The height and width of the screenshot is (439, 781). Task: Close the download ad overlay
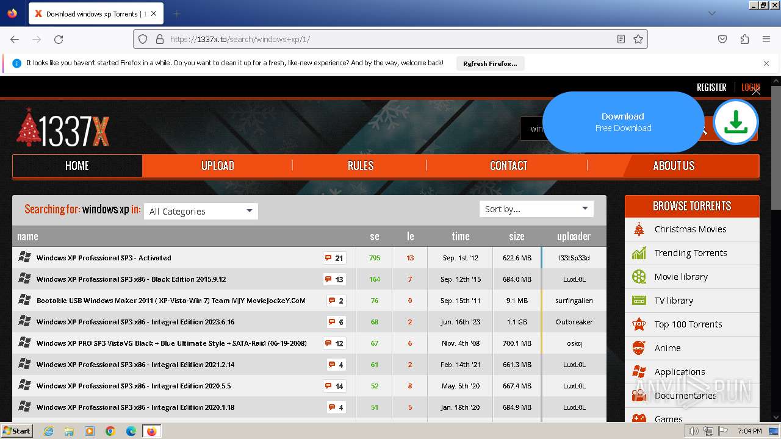pyautogui.click(x=756, y=91)
